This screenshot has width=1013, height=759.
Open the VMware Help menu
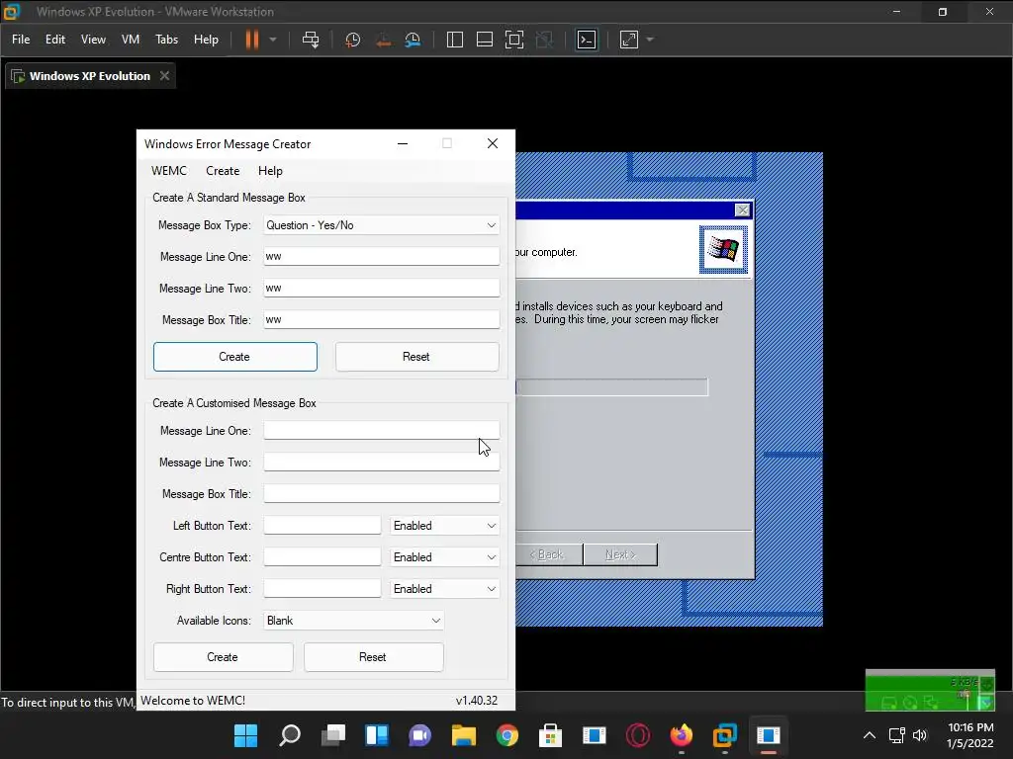pos(206,40)
